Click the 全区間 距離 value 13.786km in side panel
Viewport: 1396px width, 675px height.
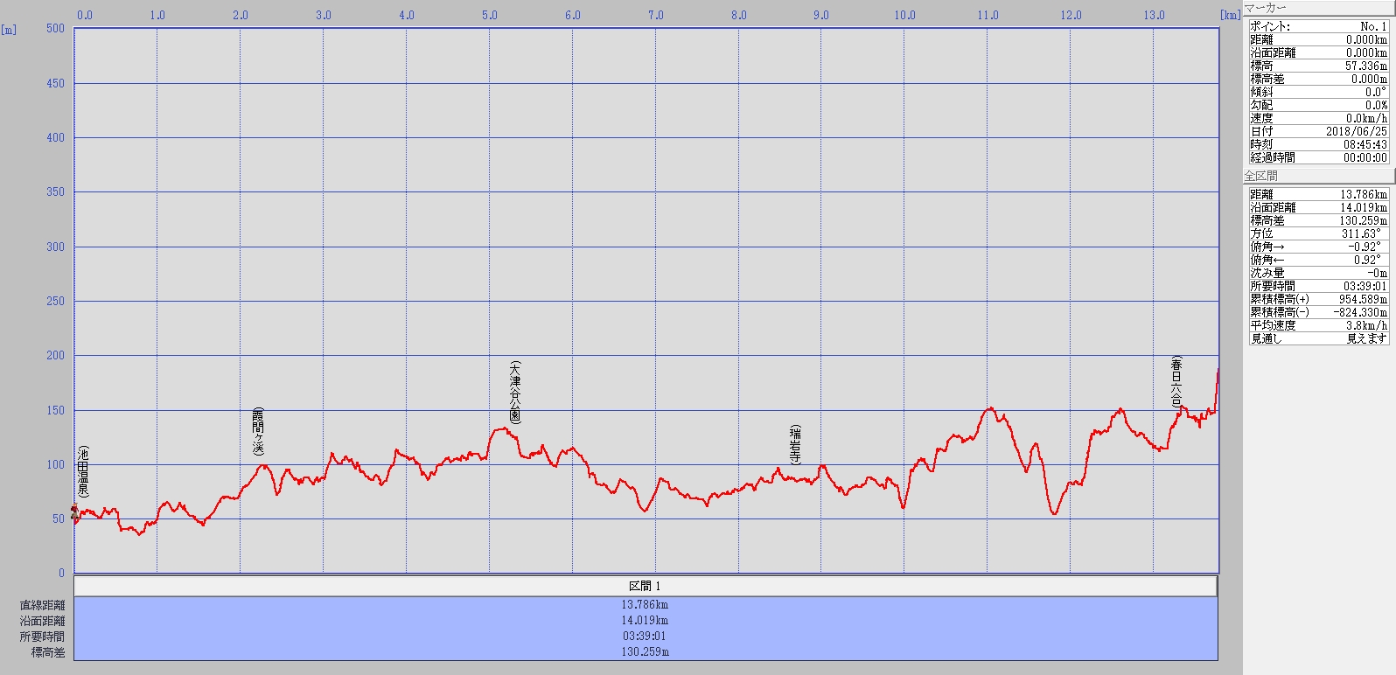click(x=1364, y=194)
